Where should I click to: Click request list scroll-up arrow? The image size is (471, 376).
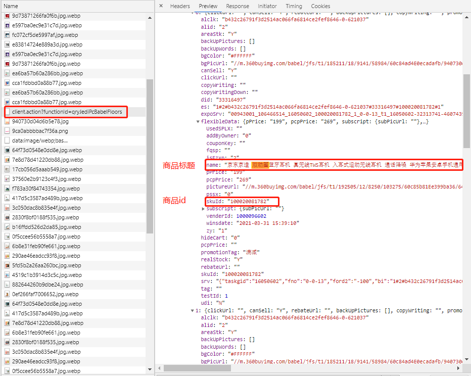coord(150,18)
